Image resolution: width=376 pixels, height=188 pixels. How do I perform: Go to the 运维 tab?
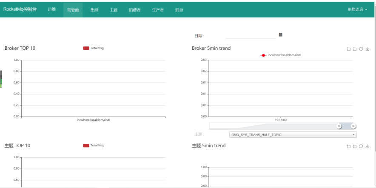point(52,10)
